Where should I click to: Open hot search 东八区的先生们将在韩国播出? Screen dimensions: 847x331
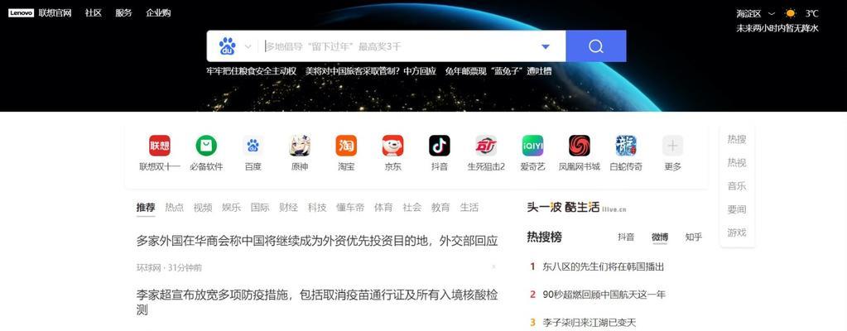[x=604, y=266]
